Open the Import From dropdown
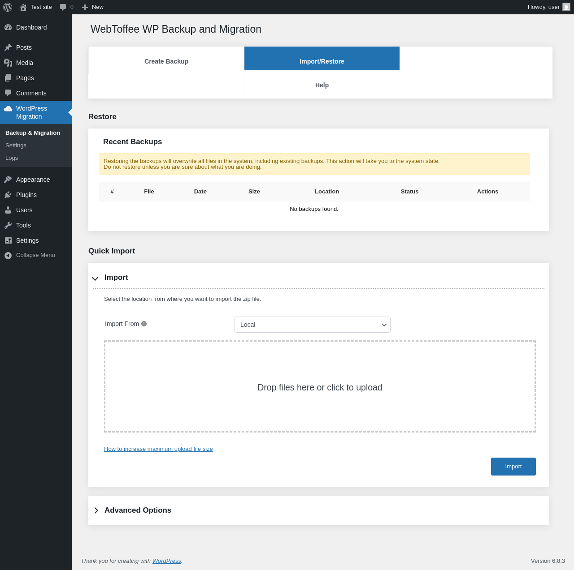 coord(313,325)
